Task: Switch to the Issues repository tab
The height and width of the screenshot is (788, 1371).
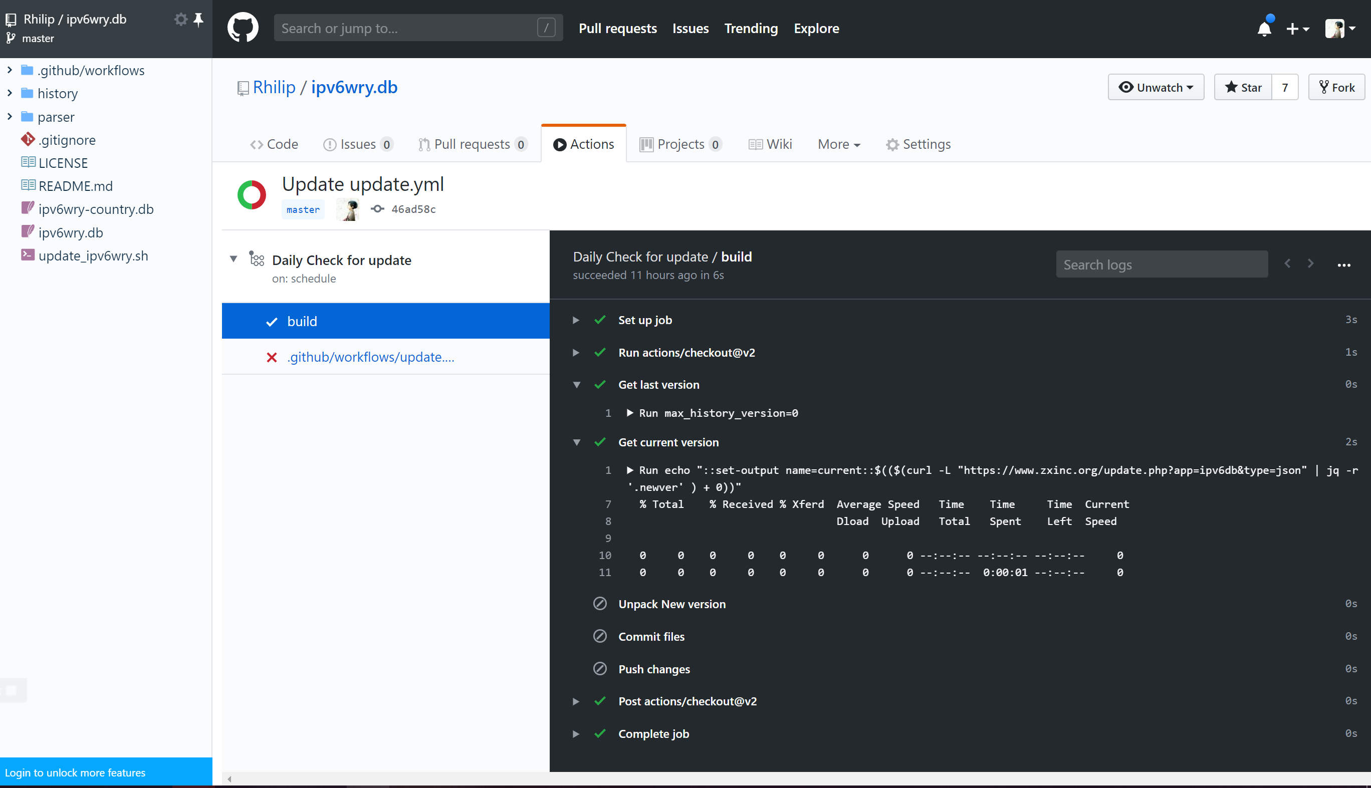Action: click(358, 144)
